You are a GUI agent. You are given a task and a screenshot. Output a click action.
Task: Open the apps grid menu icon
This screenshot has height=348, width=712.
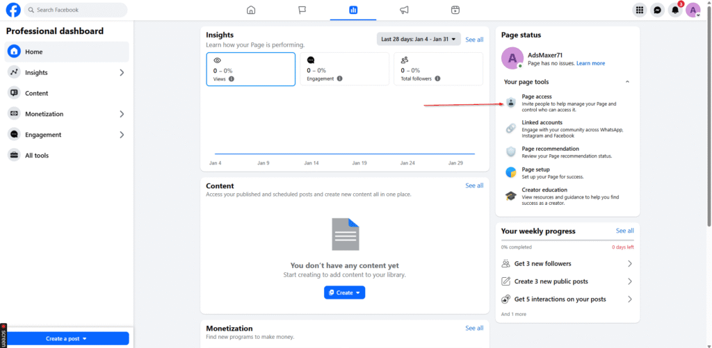point(639,10)
